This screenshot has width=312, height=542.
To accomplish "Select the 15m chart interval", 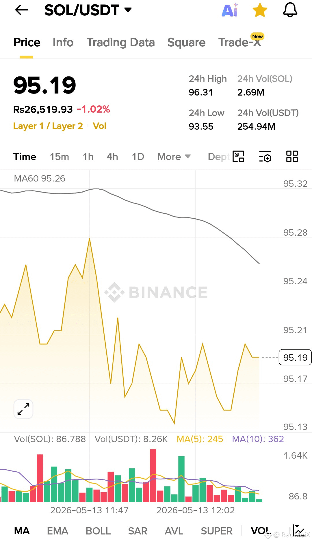I will click(59, 157).
